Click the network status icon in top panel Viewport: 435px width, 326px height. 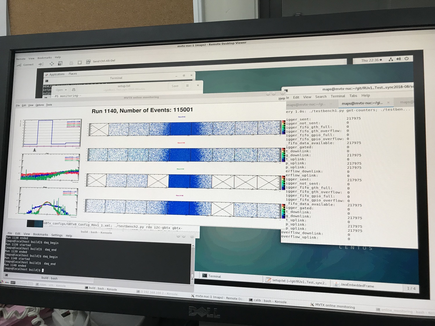391,59
